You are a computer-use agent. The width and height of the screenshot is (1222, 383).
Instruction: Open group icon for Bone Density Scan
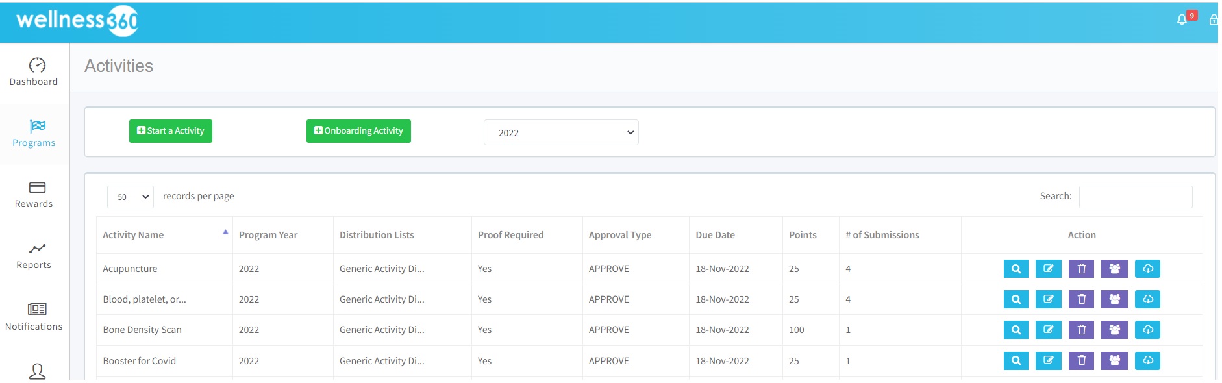point(1114,330)
